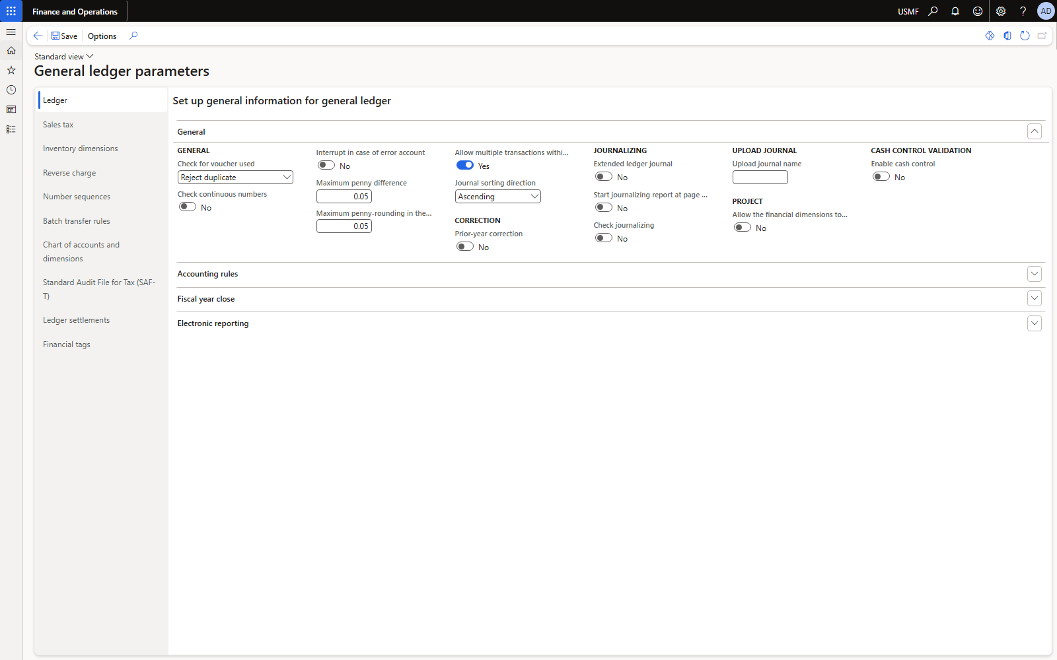
Task: Open the feedback smiley icon
Action: pos(978,11)
